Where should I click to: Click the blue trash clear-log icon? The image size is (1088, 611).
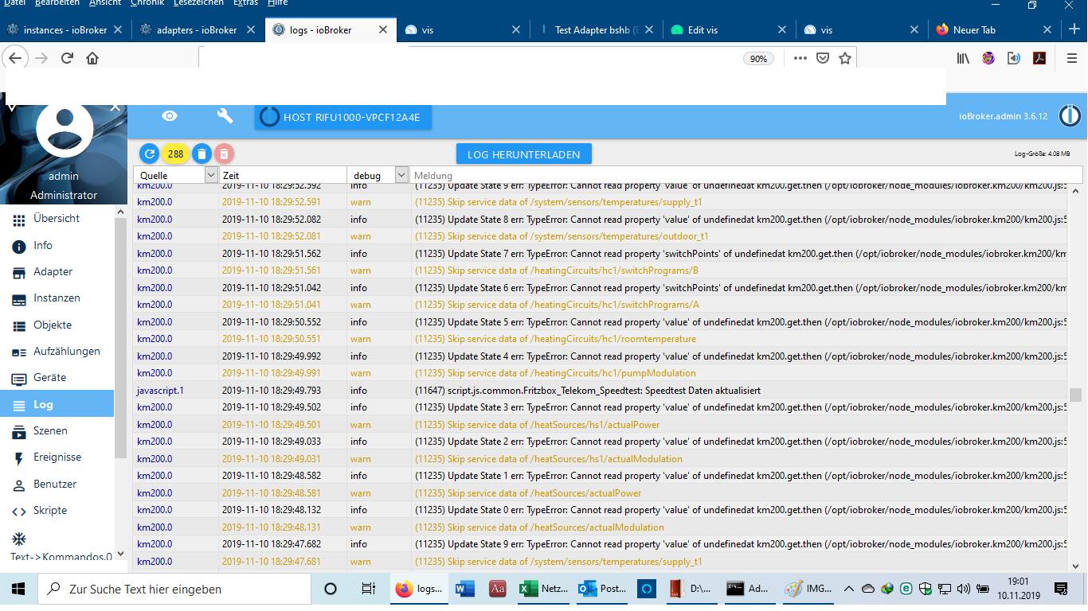[x=202, y=154]
